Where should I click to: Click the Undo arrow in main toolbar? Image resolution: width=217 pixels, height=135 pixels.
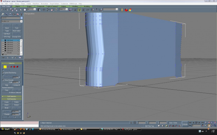click(x=3, y=10)
